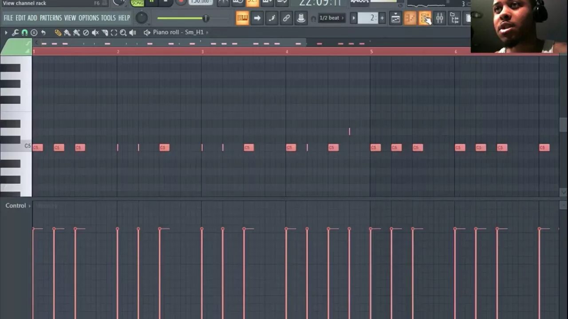
Task: Select the Zoom magnifier tool
Action: [x=123, y=32]
